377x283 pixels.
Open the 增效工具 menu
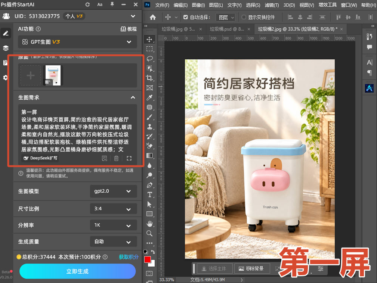327,5
